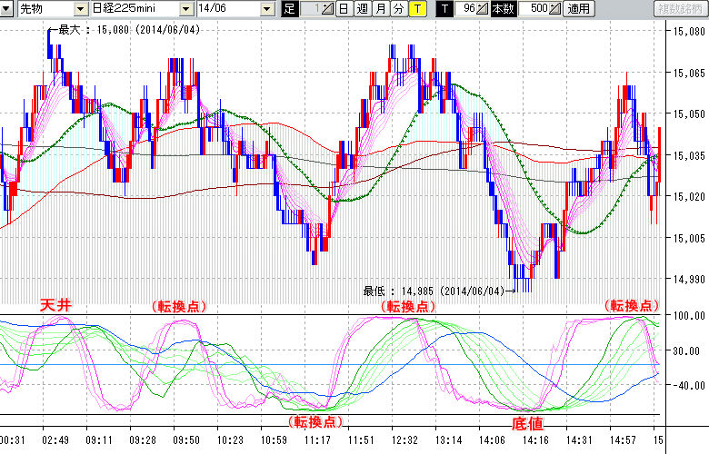This screenshot has width=709, height=454.
Task: Switch chart to 月 (monthly) timeframe
Action: [380, 9]
